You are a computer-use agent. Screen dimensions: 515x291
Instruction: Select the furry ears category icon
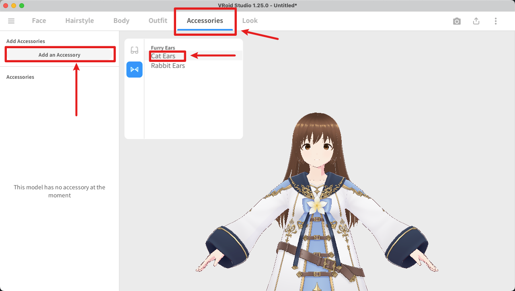point(134,70)
